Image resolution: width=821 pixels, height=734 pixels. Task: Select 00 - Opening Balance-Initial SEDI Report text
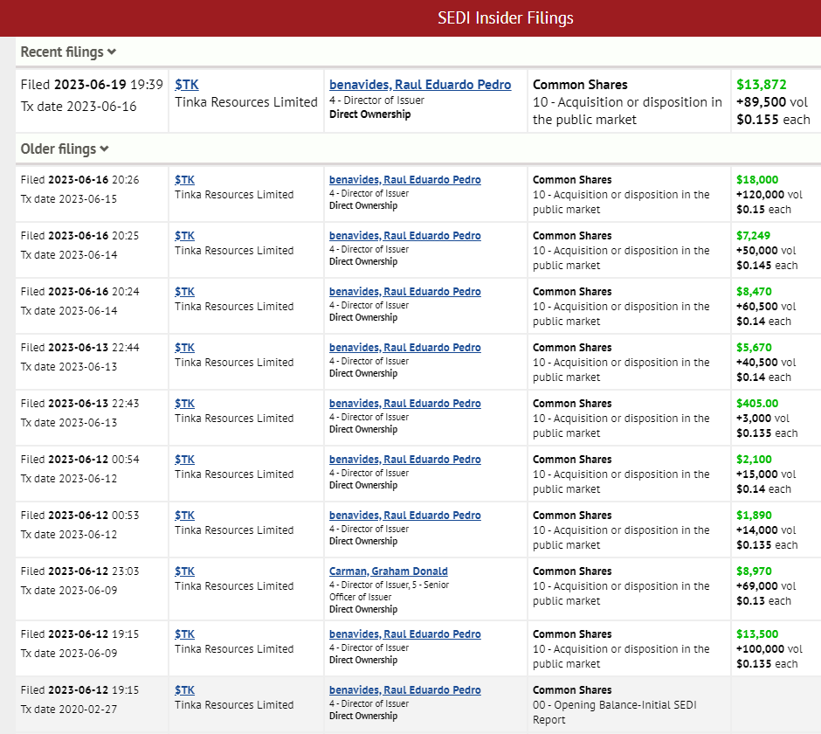tap(615, 712)
